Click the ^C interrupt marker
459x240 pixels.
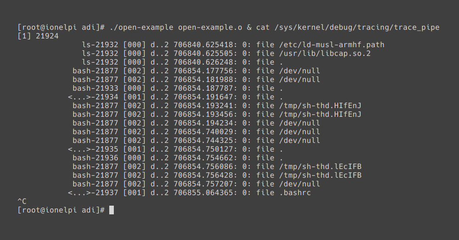pyautogui.click(x=22, y=202)
